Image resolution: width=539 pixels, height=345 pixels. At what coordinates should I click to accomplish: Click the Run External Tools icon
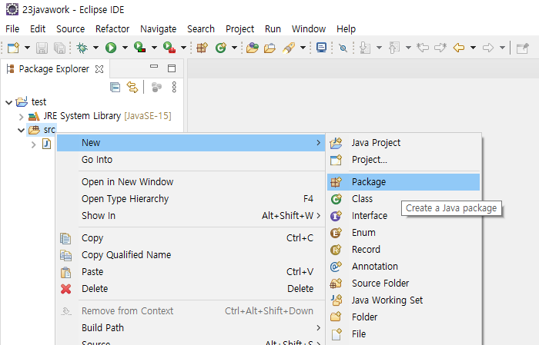(x=169, y=48)
